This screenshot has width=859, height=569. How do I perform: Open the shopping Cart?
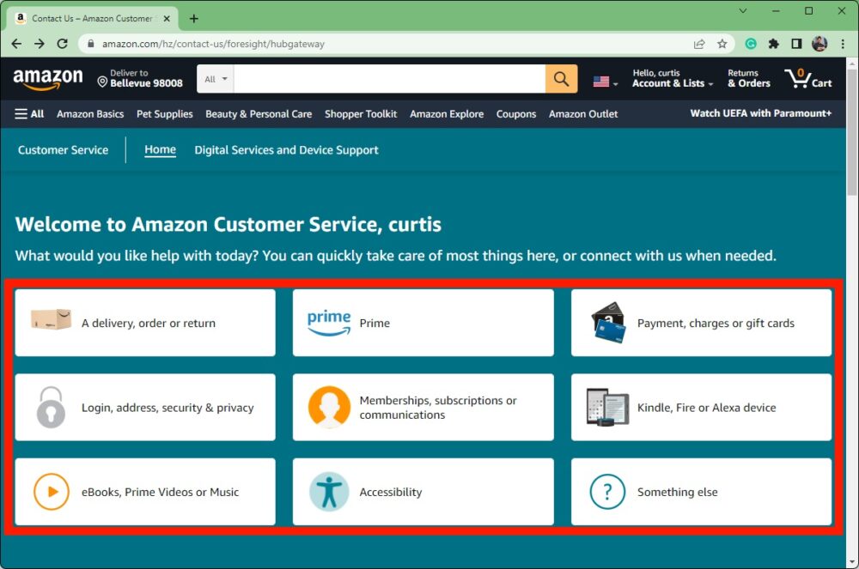(808, 79)
